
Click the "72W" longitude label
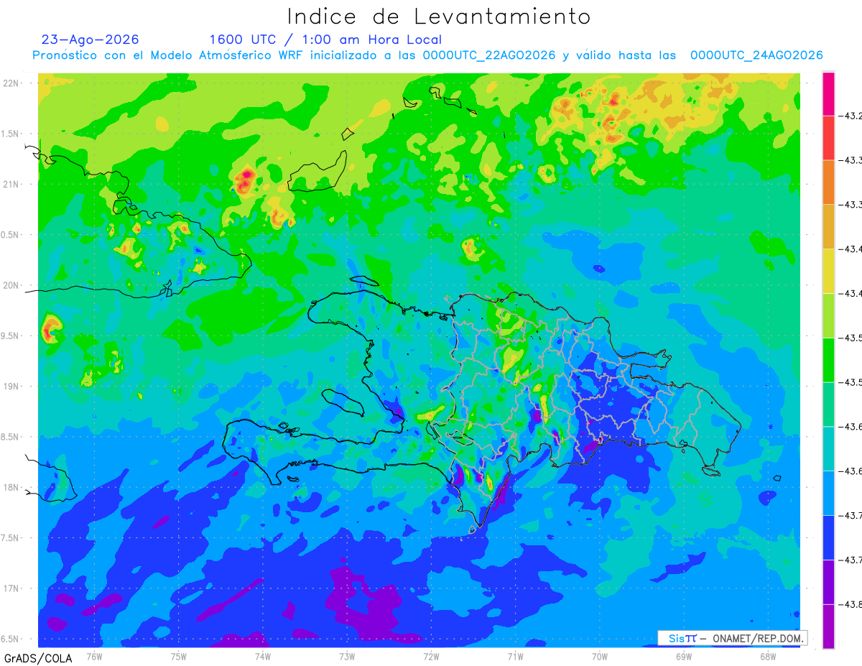[431, 656]
